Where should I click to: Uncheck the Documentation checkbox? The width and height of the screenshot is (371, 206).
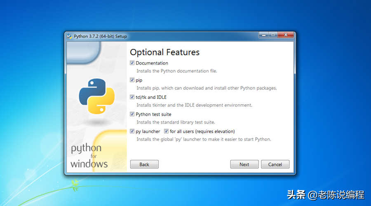point(132,63)
